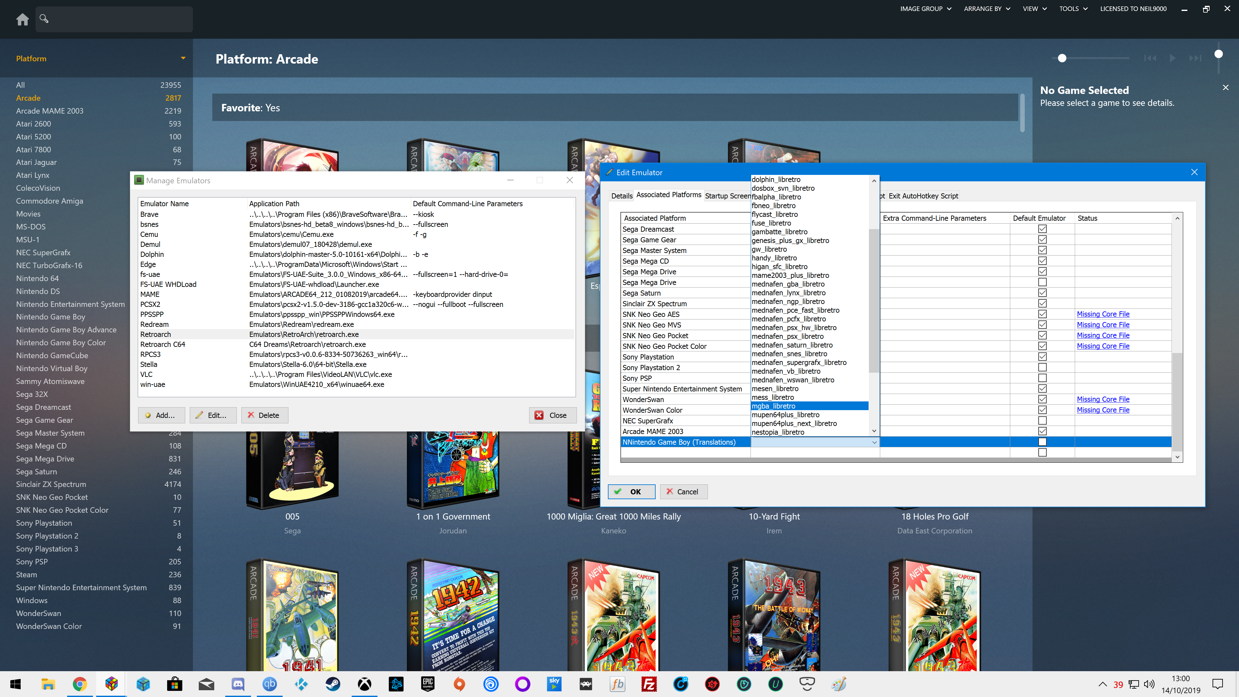This screenshot has height=697, width=1239.
Task: Open the Windows Start menu
Action: click(15, 684)
